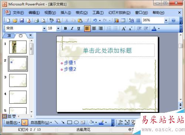Open an existing file via folder icon

(15, 20)
